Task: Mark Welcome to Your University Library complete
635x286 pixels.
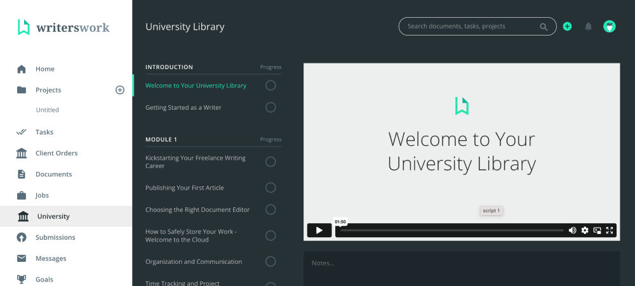Action: pyautogui.click(x=271, y=86)
